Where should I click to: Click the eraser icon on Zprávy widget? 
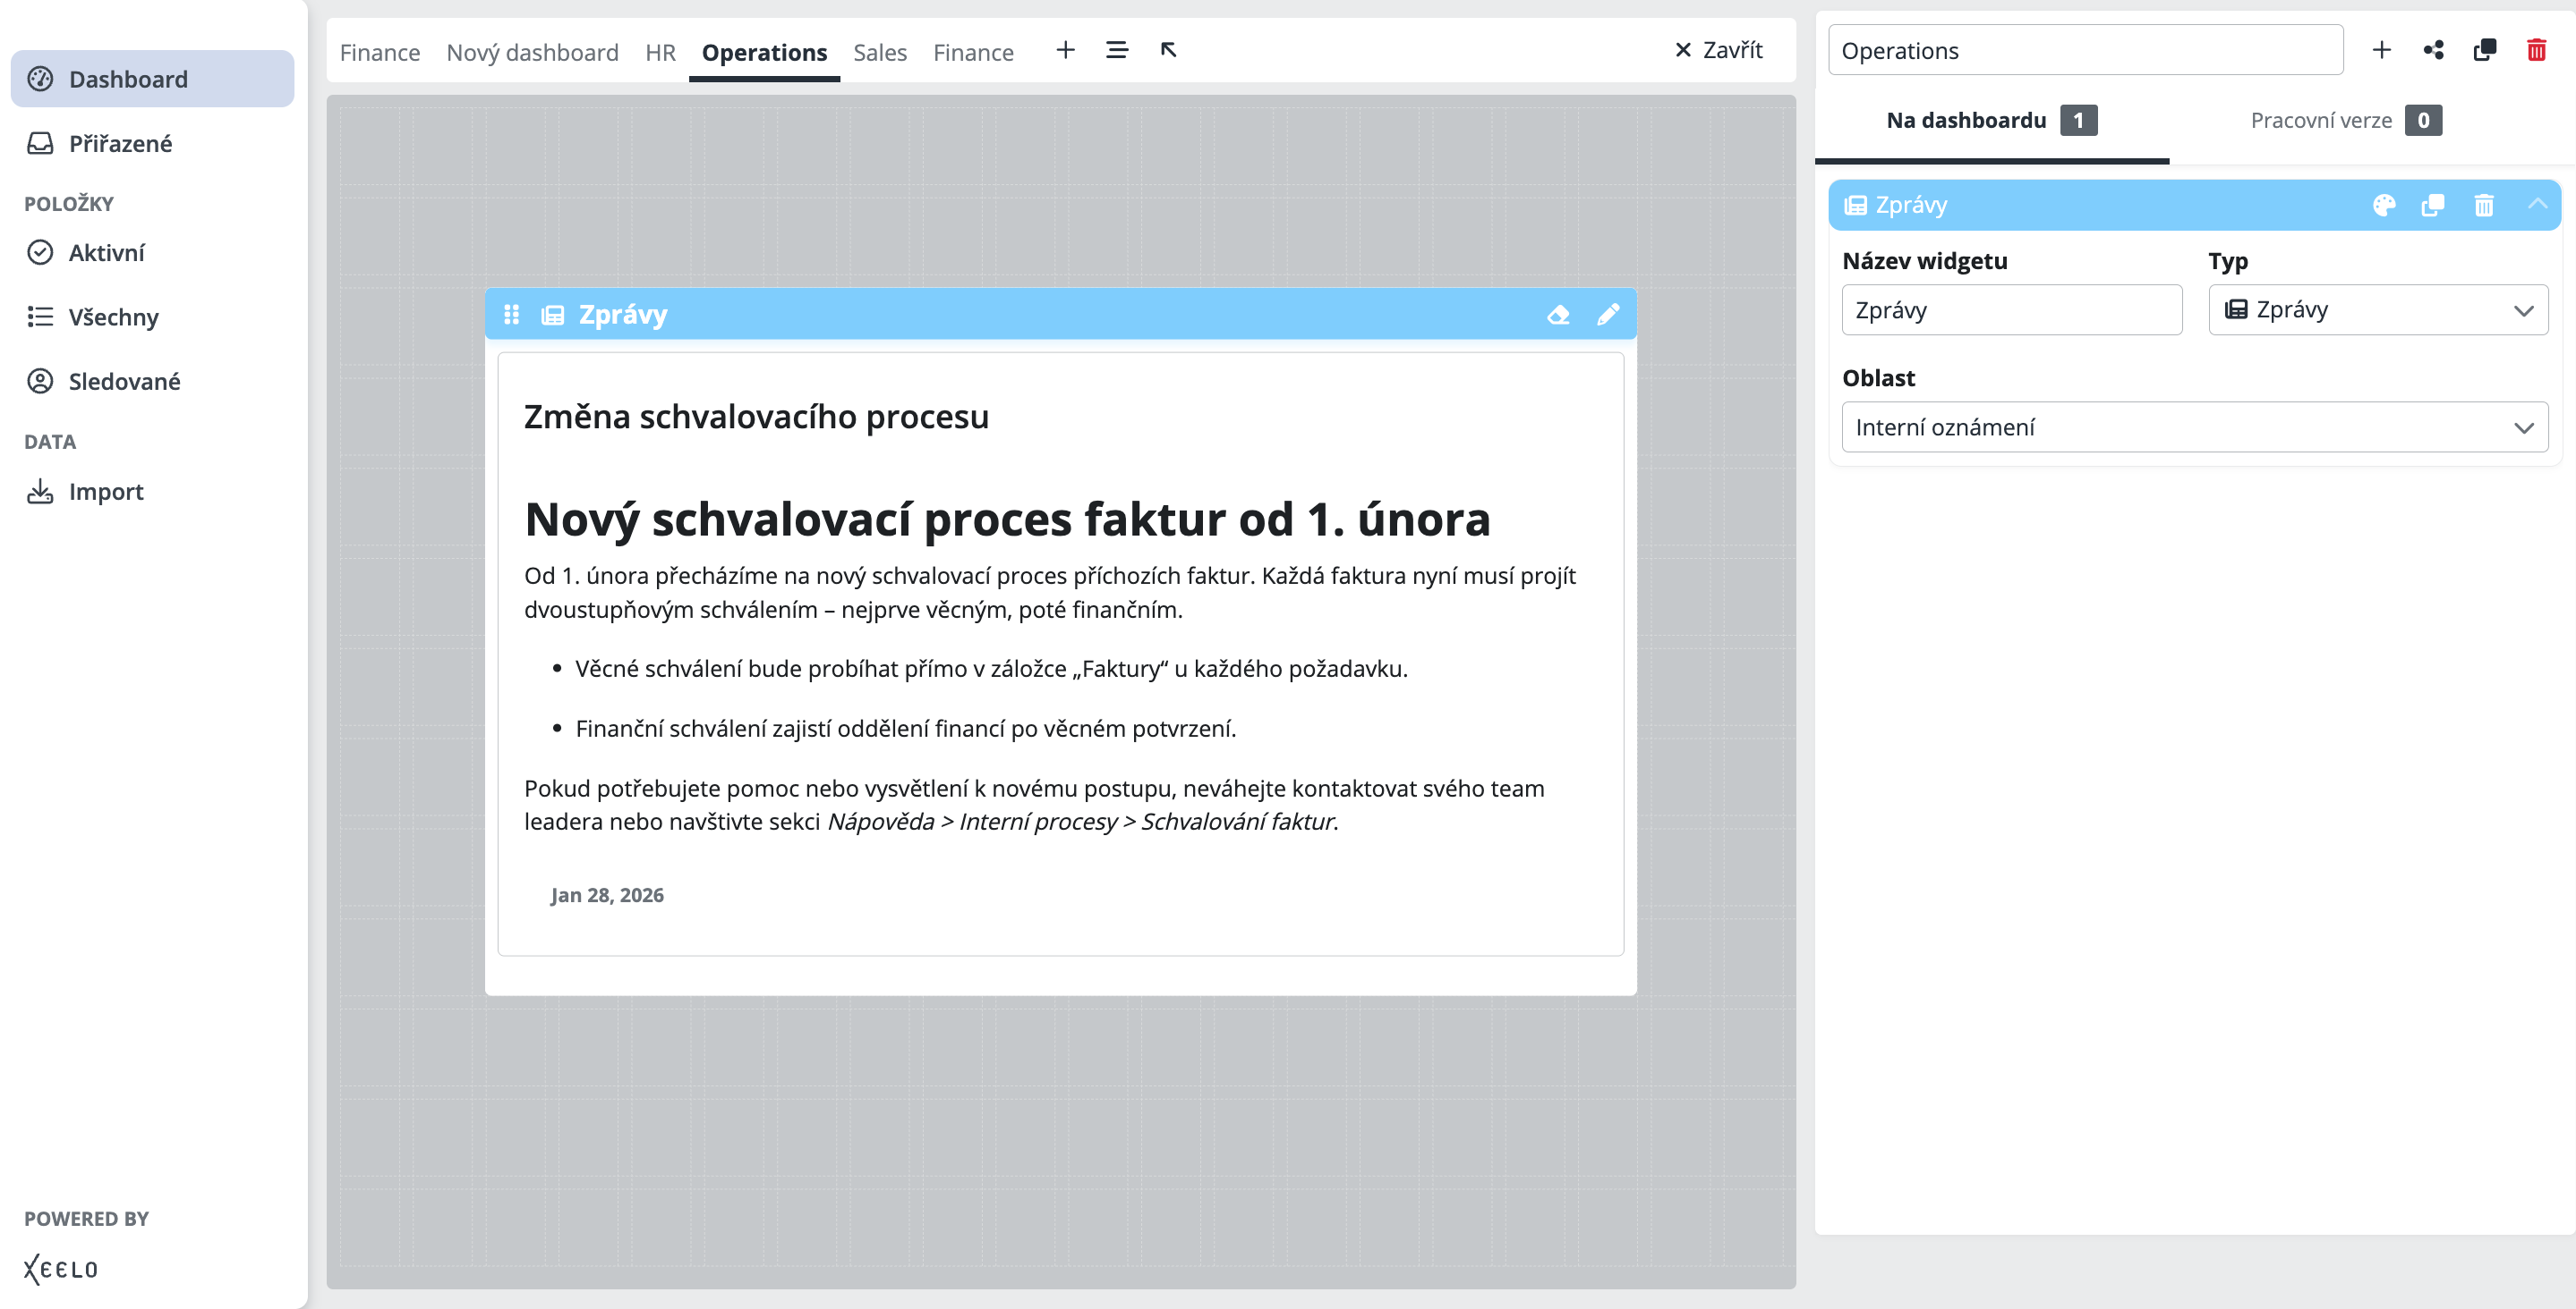(1557, 315)
